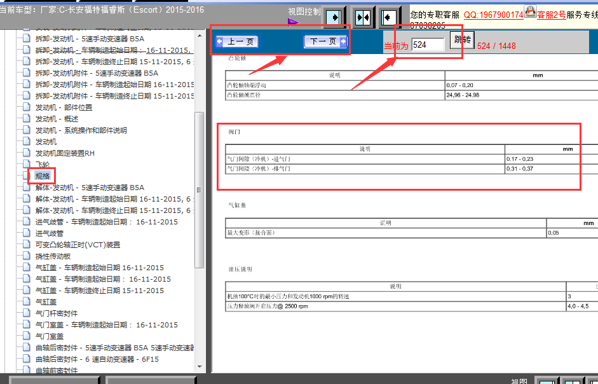
Task: Click the tree panel vertical scrollbar thumb
Action: tap(199, 189)
